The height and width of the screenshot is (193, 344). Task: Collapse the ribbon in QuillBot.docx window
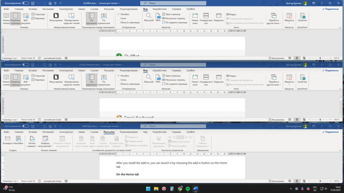pyautogui.click(x=340, y=28)
